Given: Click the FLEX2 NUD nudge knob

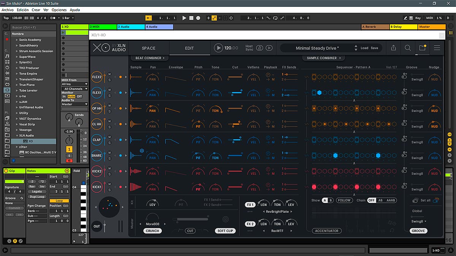Looking at the screenshot, I should 434,78.
